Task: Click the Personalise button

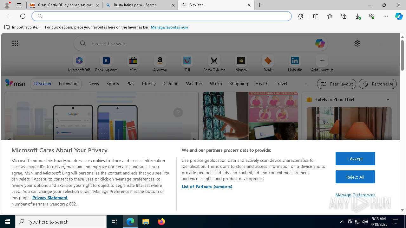Action: pyautogui.click(x=378, y=84)
